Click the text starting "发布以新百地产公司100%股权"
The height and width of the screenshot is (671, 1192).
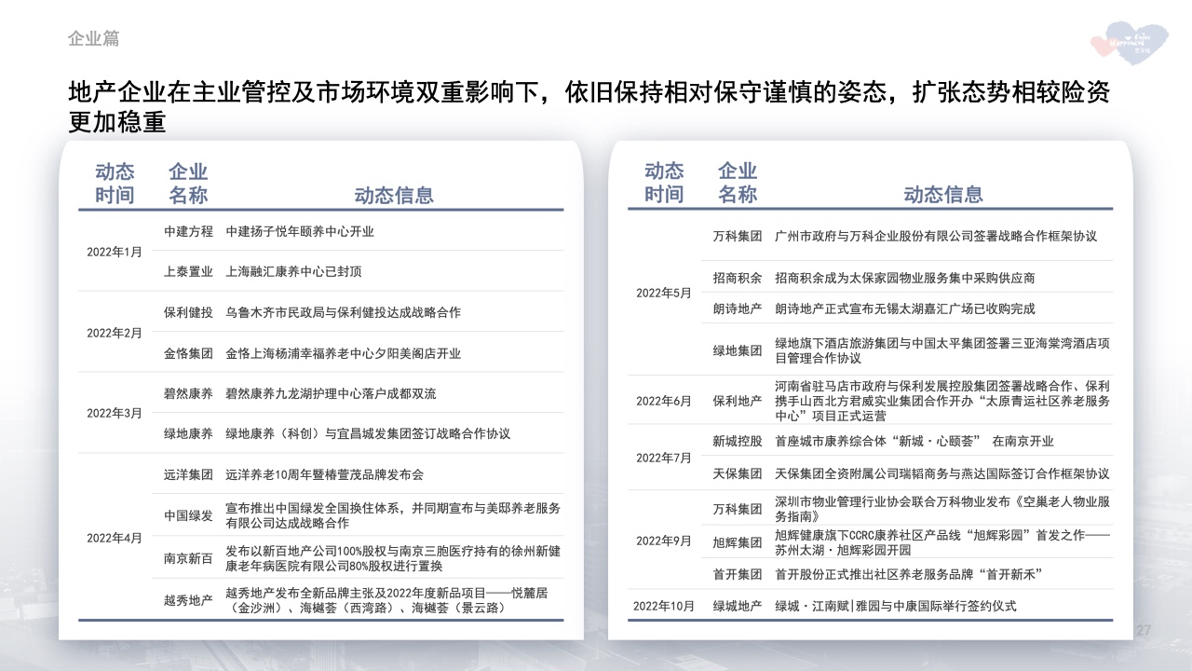click(x=393, y=558)
